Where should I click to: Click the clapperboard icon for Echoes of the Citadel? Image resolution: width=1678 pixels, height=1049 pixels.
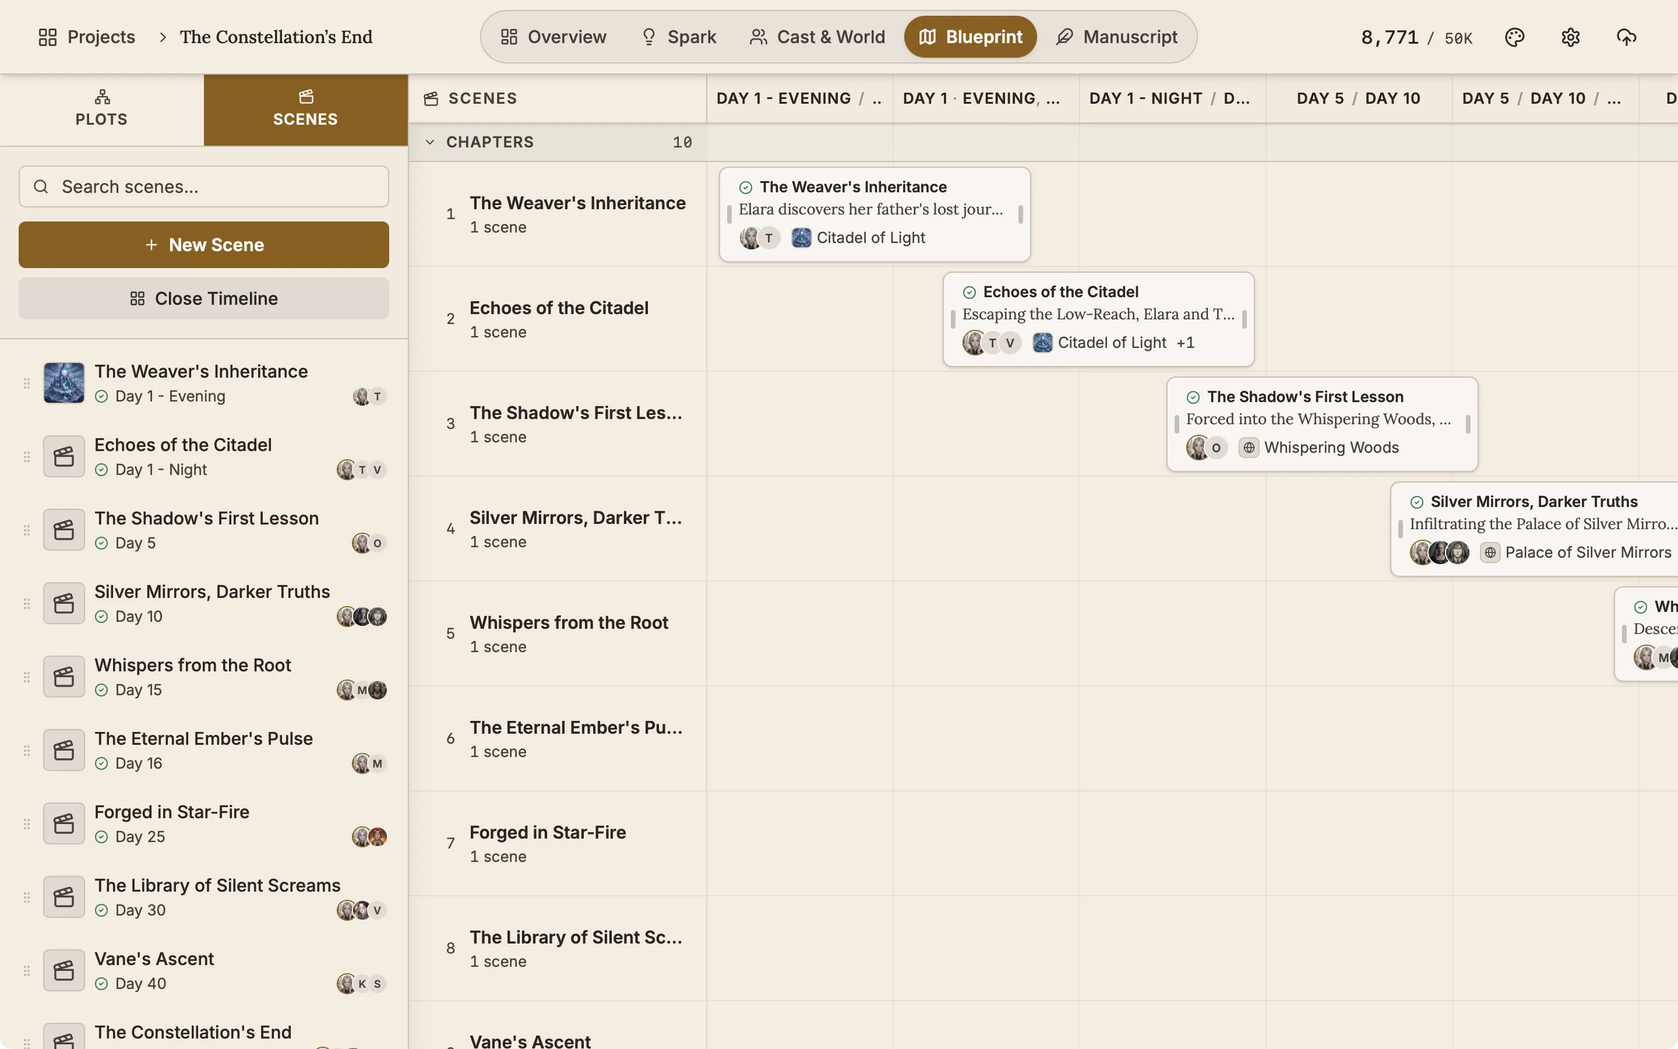(64, 456)
